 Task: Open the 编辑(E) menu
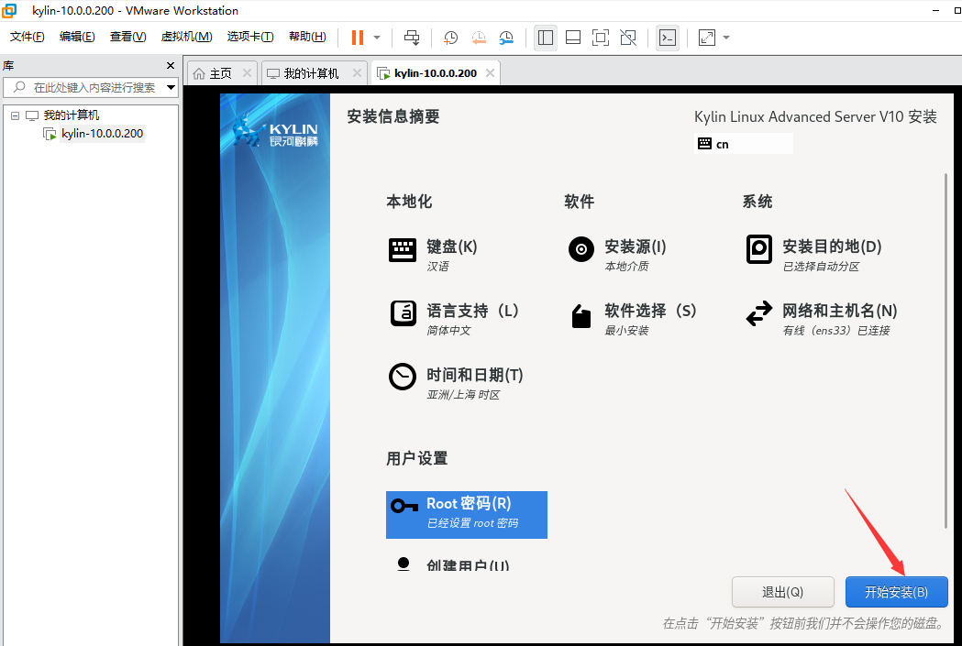coord(77,37)
